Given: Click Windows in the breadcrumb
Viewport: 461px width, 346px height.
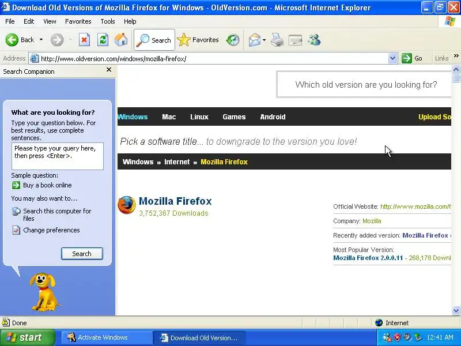Looking at the screenshot, I should point(138,162).
